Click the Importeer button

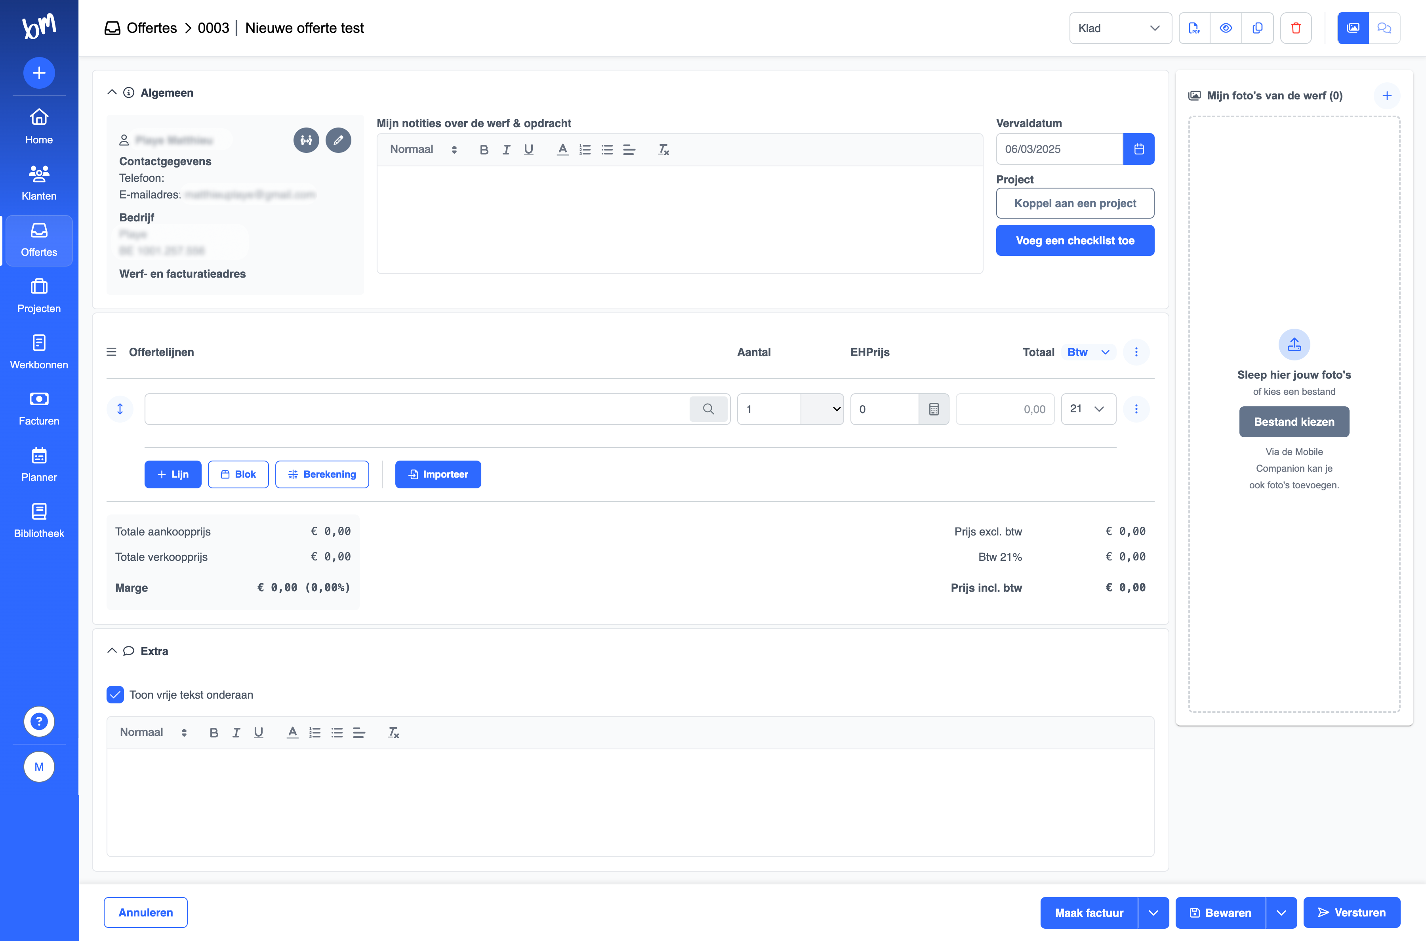(x=438, y=474)
